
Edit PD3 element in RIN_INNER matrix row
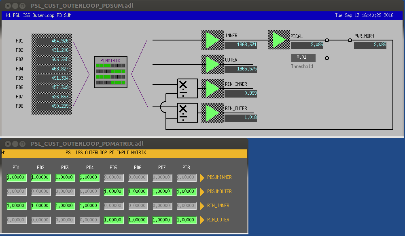[x=65, y=206]
